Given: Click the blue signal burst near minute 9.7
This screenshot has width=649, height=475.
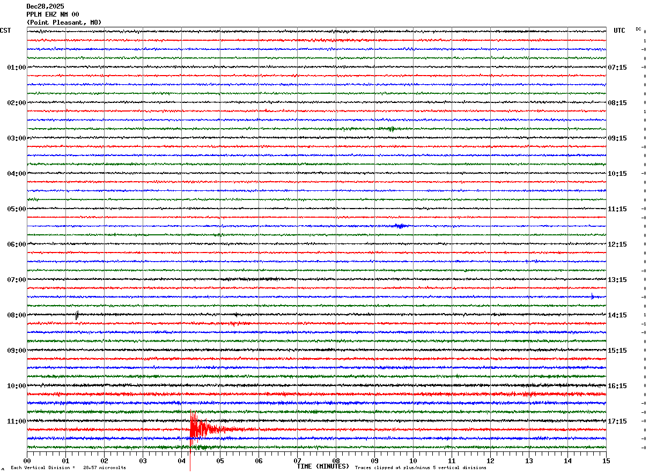Looking at the screenshot, I should coord(400,226).
